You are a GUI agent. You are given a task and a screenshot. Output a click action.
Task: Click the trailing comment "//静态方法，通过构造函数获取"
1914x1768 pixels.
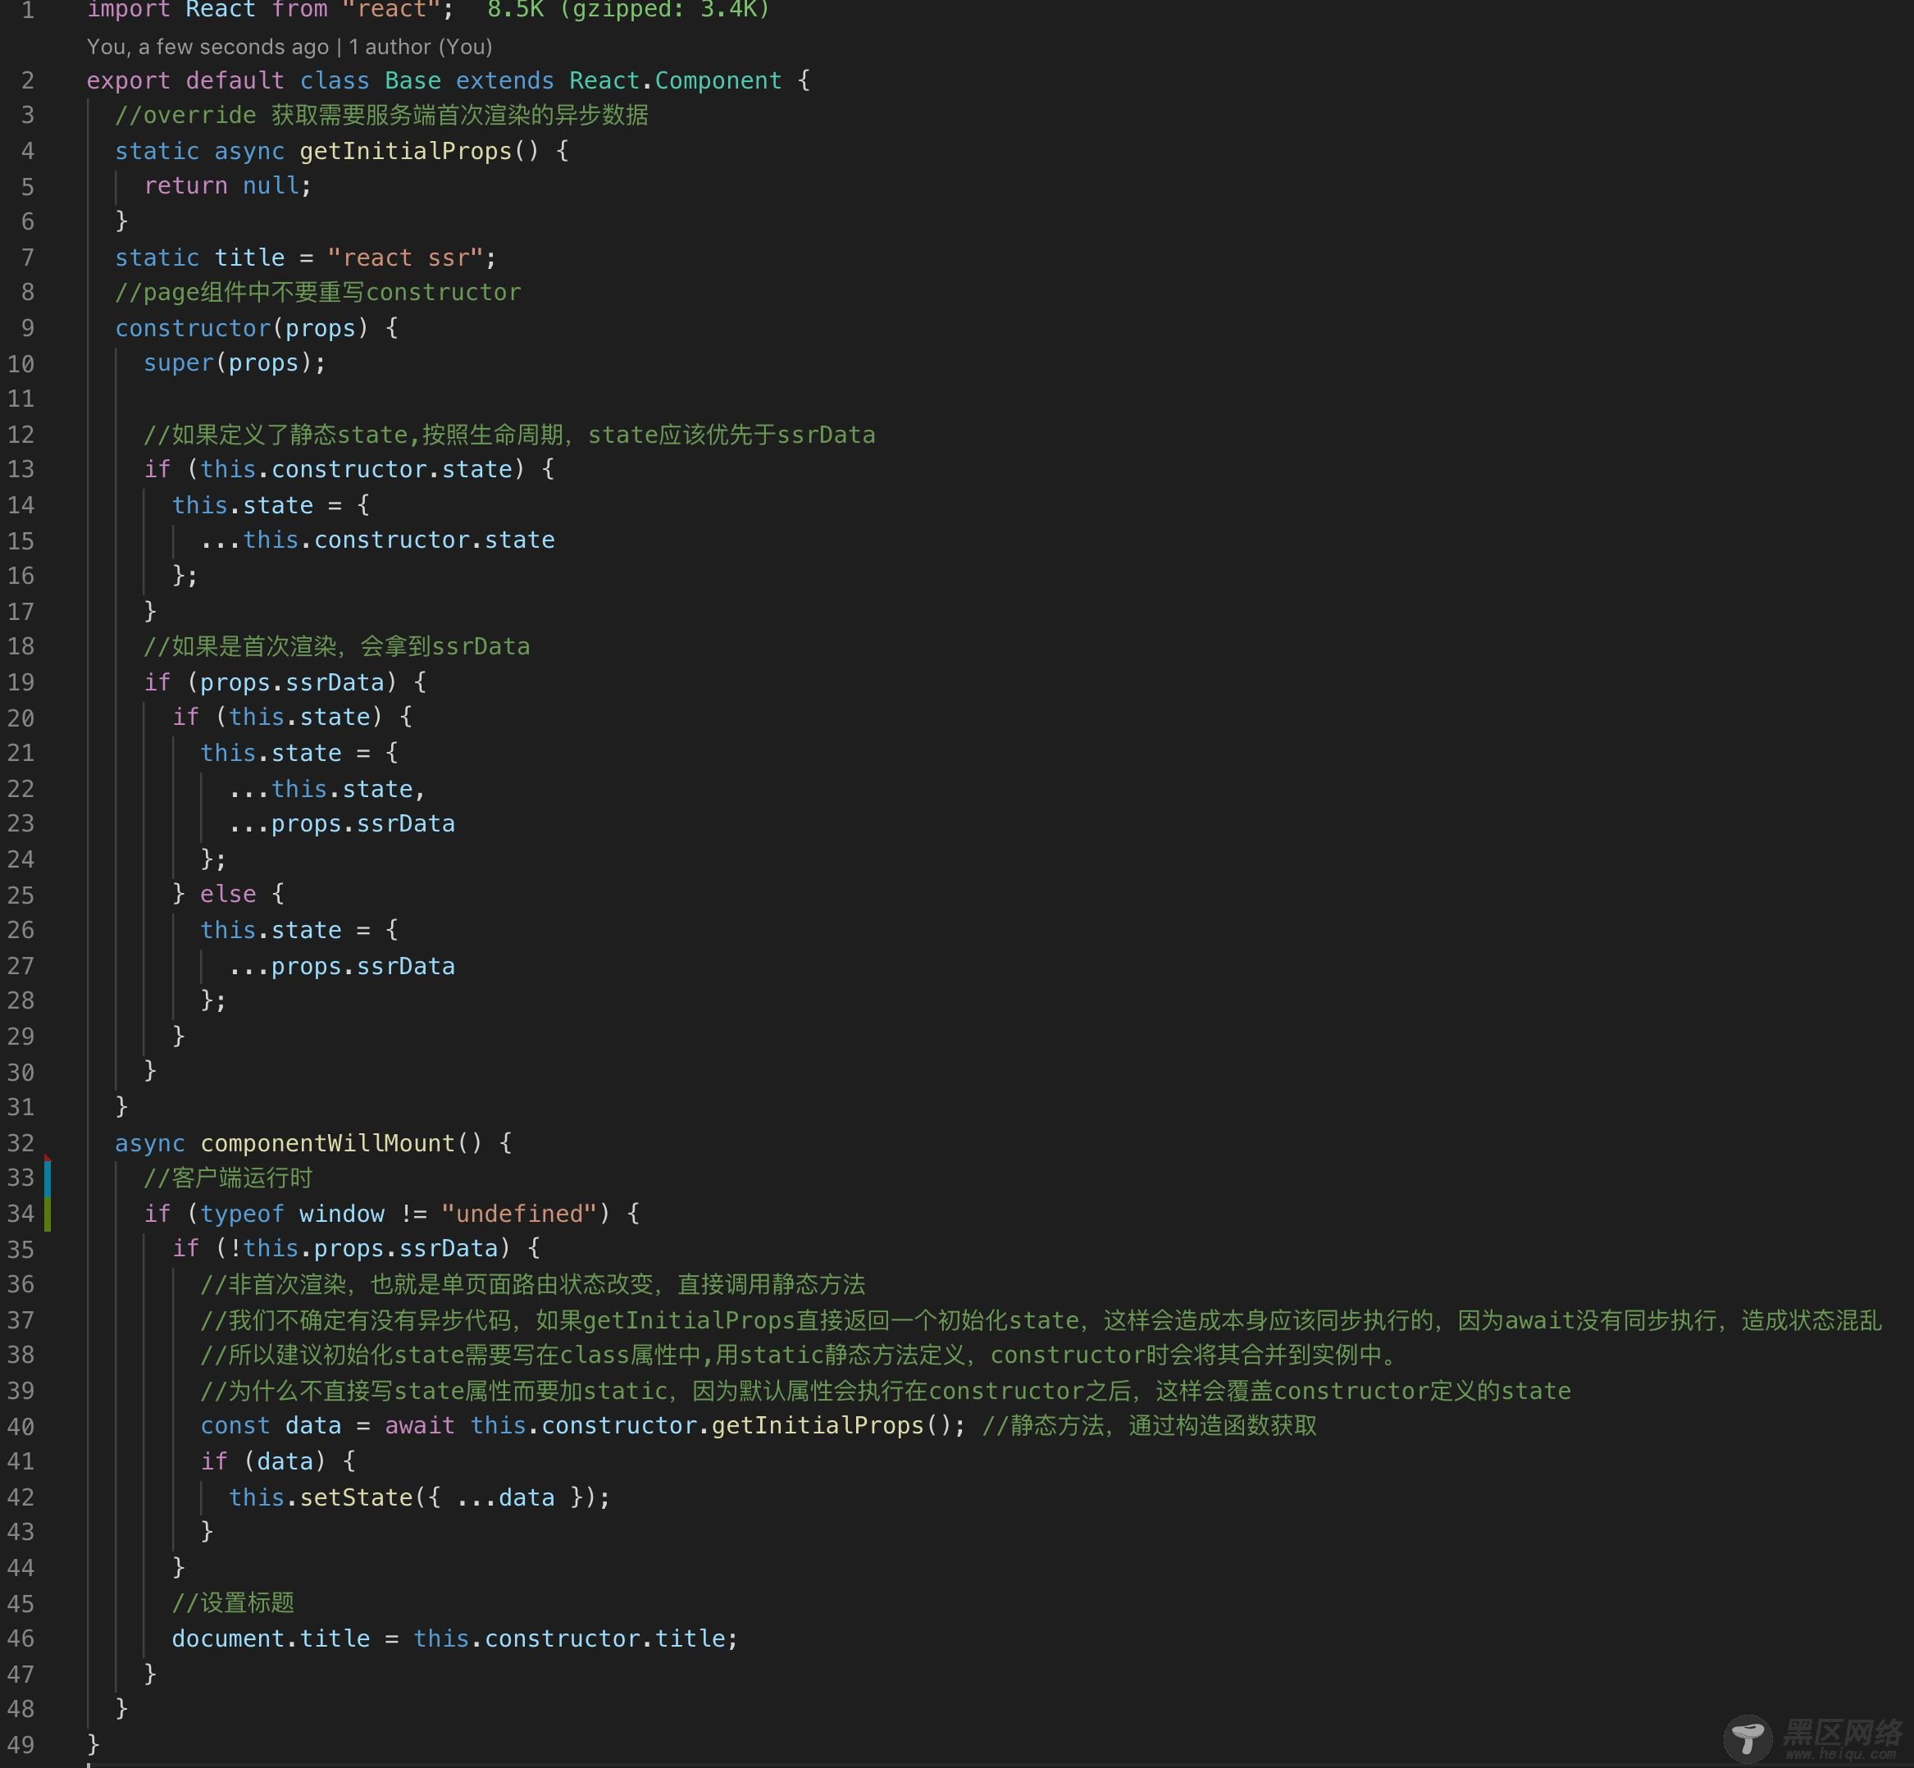point(1150,1425)
